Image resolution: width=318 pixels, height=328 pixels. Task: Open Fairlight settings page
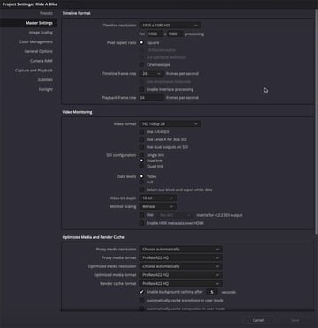(x=46, y=89)
